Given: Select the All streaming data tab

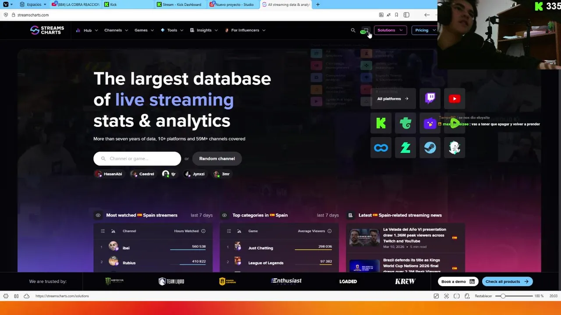Looking at the screenshot, I should [286, 4].
